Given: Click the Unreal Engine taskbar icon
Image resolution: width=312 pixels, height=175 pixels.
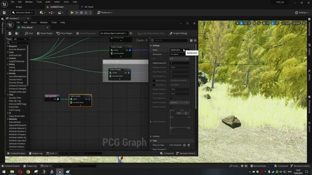Looking at the screenshot, I should [x=59, y=172].
